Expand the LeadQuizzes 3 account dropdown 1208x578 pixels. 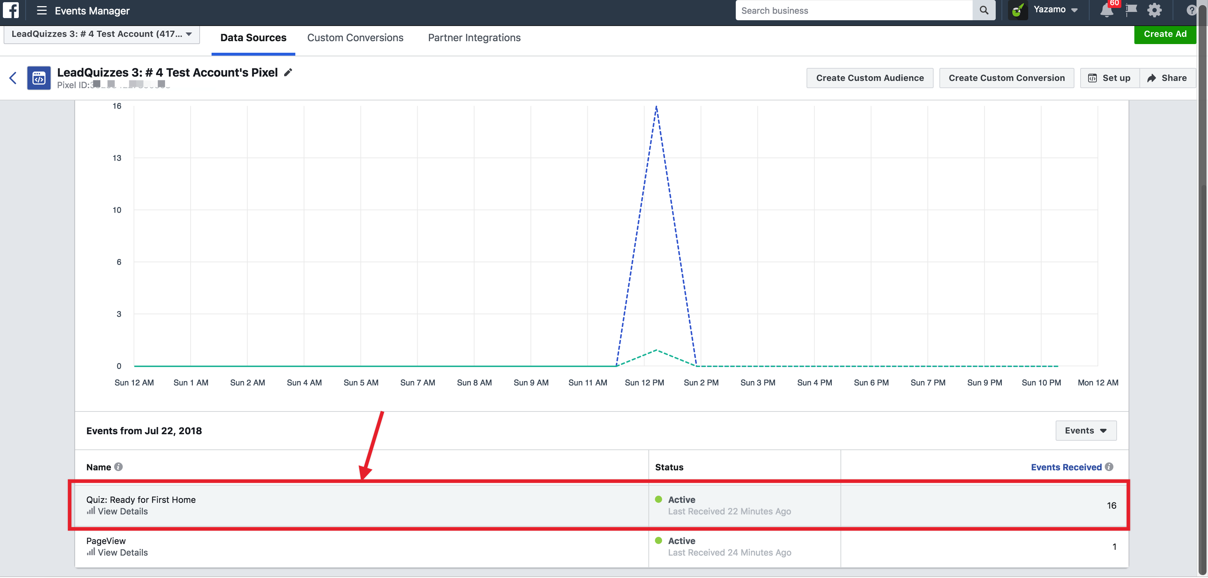[102, 34]
